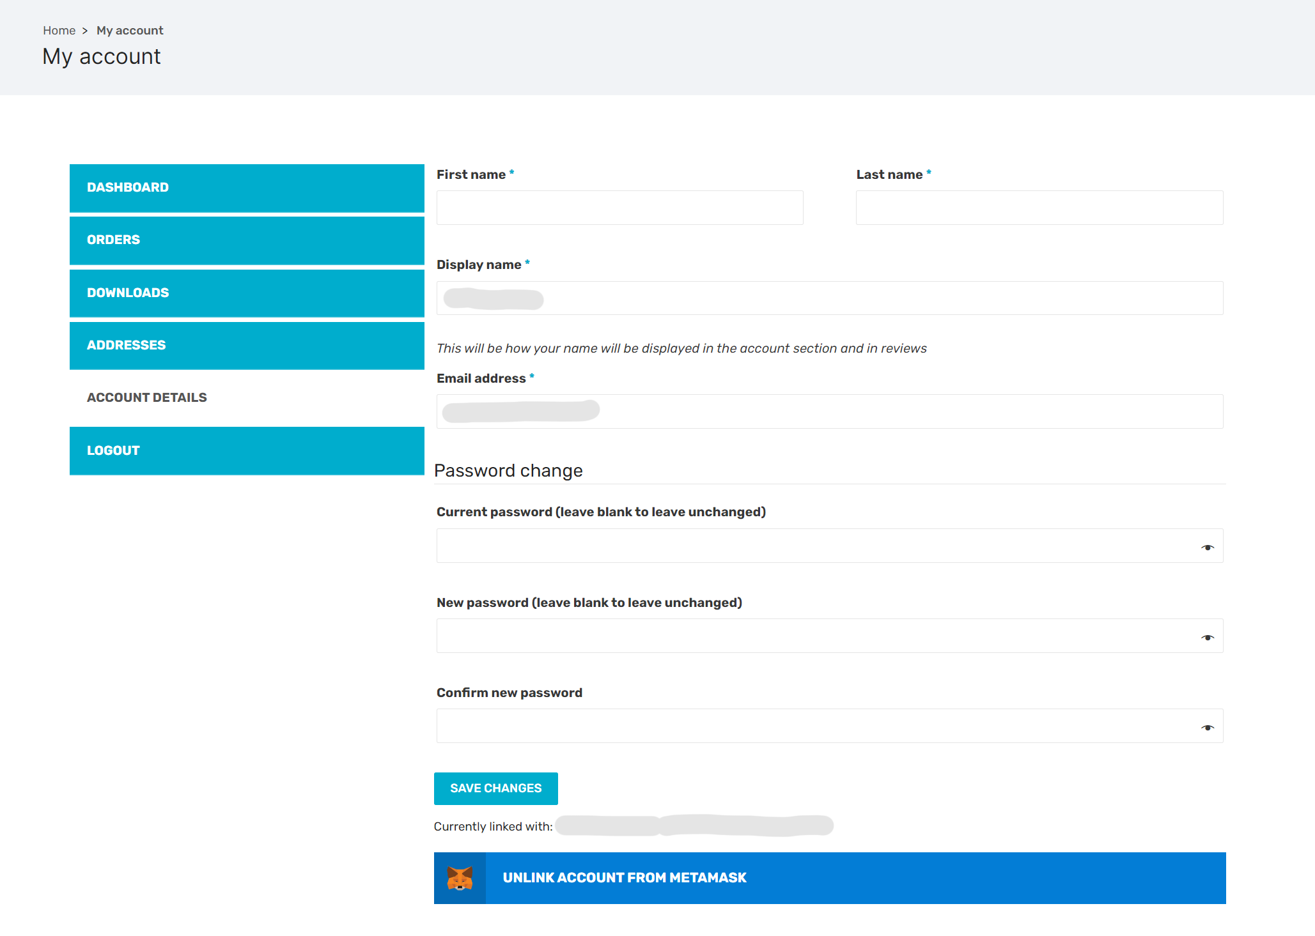Select the Account Details menu item

pyautogui.click(x=147, y=398)
